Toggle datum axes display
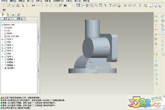 [x=150, y=5]
